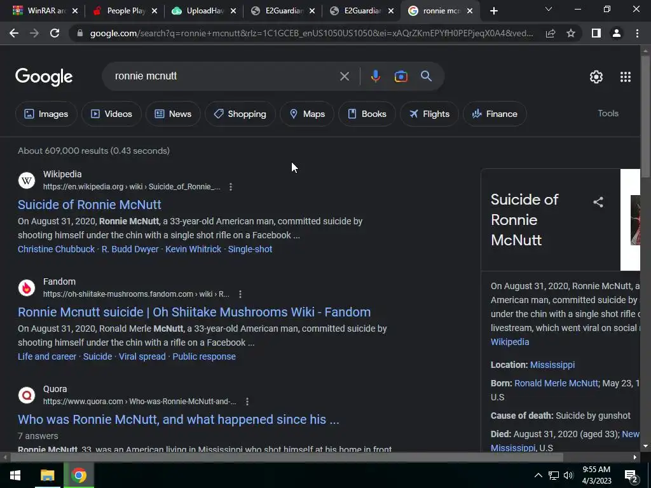651x488 pixels.
Task: Start a voice search with the microphone
Action: (x=375, y=76)
